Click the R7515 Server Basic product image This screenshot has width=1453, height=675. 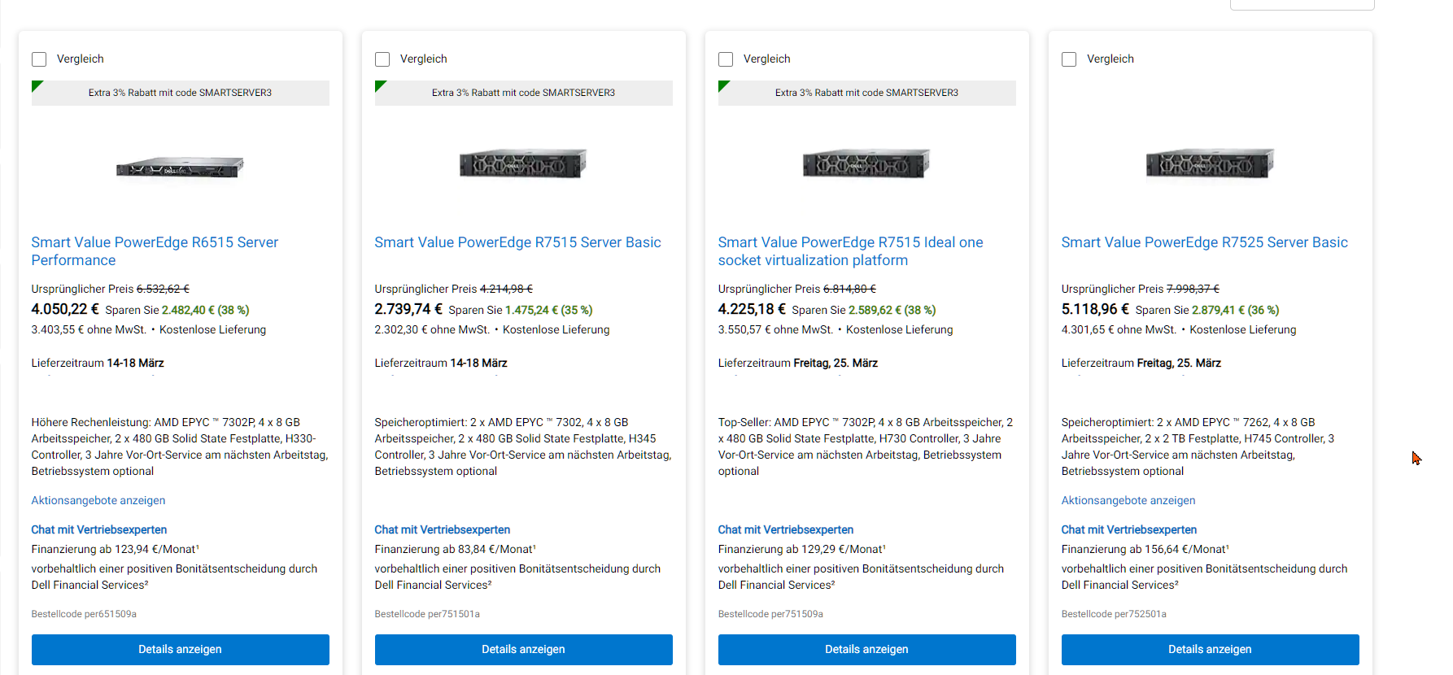[523, 163]
